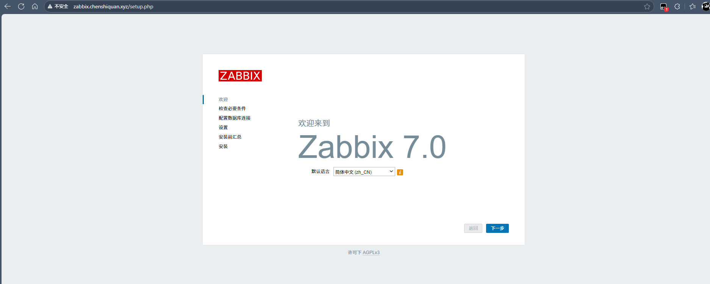710x284 pixels.
Task: Select the 安装前汇总 step
Action: click(x=230, y=137)
